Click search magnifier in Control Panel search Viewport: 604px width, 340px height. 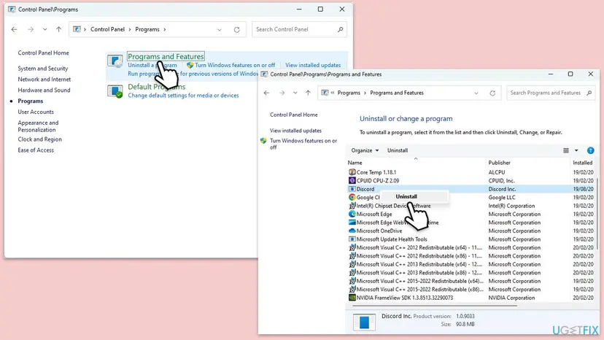click(x=340, y=29)
